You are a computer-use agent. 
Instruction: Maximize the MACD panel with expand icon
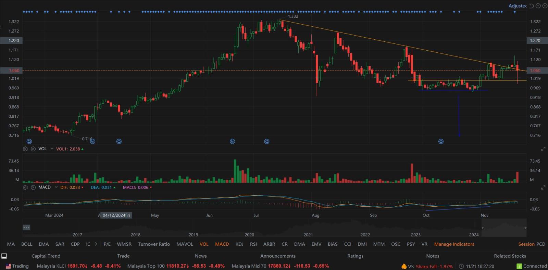tap(543, 188)
